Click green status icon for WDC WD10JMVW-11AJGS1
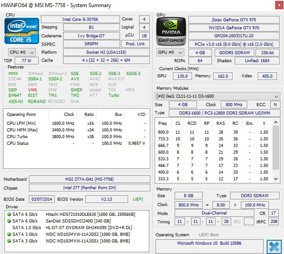284x254 pixels. (9, 241)
